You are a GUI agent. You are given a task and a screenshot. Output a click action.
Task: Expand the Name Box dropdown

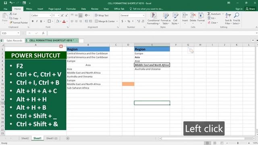click(18, 33)
